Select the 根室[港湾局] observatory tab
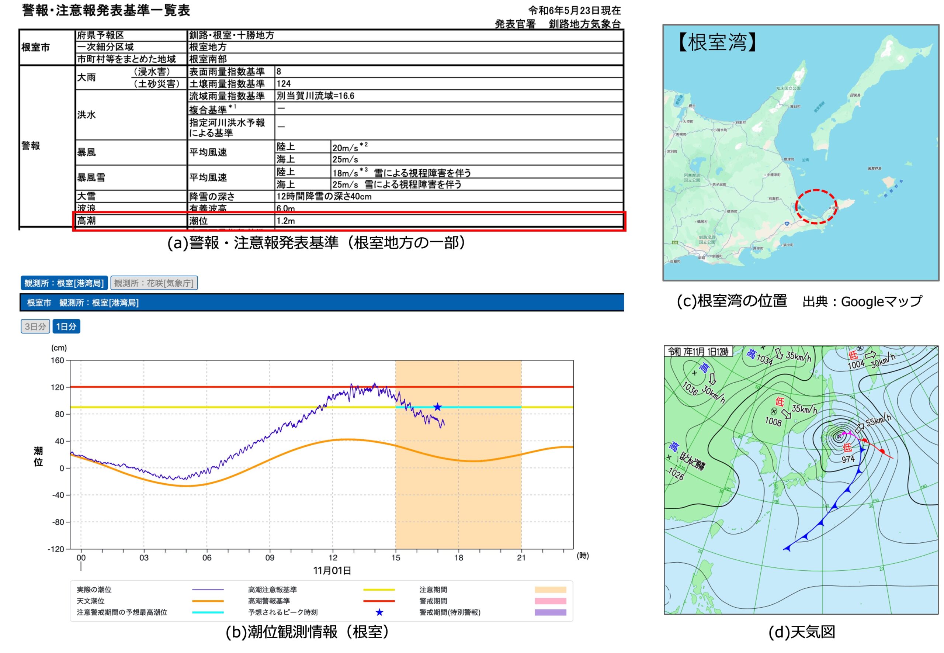 click(64, 283)
